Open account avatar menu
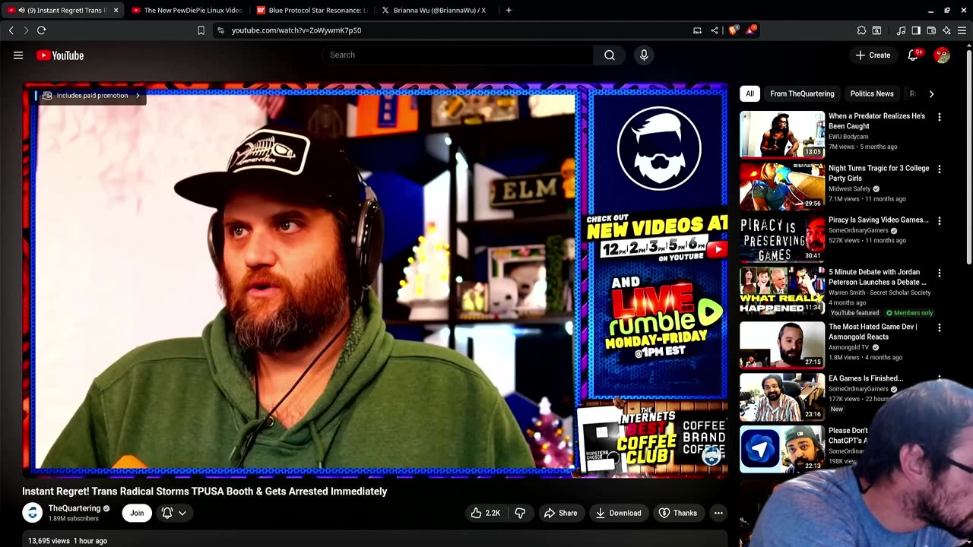Screen dimensions: 973x547 click(x=942, y=55)
